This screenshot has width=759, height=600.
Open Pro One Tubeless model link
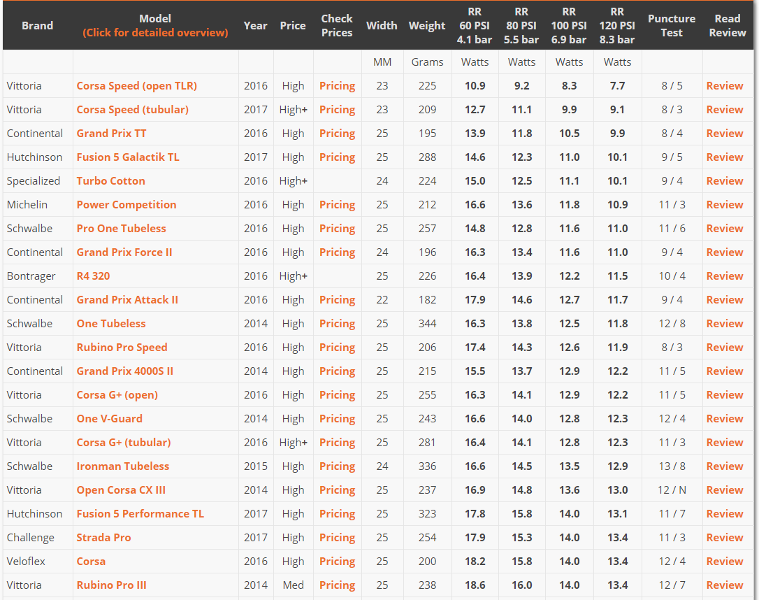(121, 229)
